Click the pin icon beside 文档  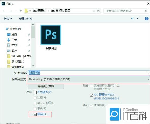(x=29, y=45)
